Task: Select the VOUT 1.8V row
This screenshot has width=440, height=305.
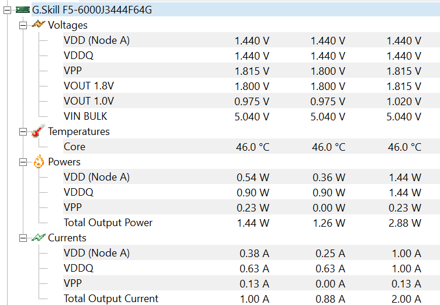Action: (x=251, y=85)
